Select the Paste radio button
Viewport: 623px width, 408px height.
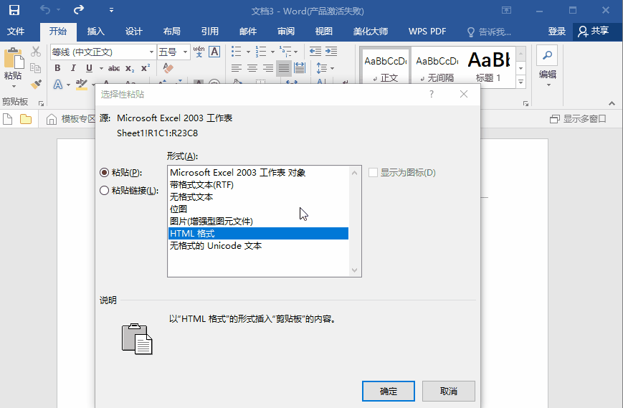104,172
